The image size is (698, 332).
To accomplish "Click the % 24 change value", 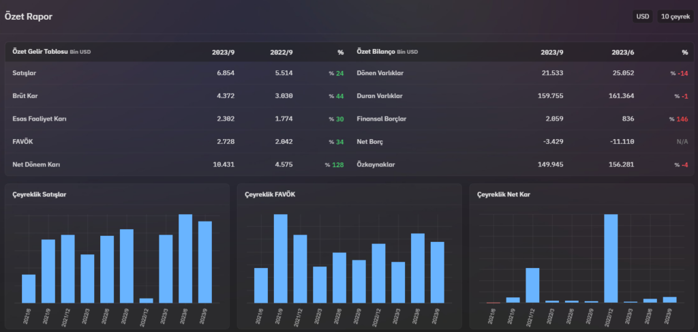I will pyautogui.click(x=337, y=73).
